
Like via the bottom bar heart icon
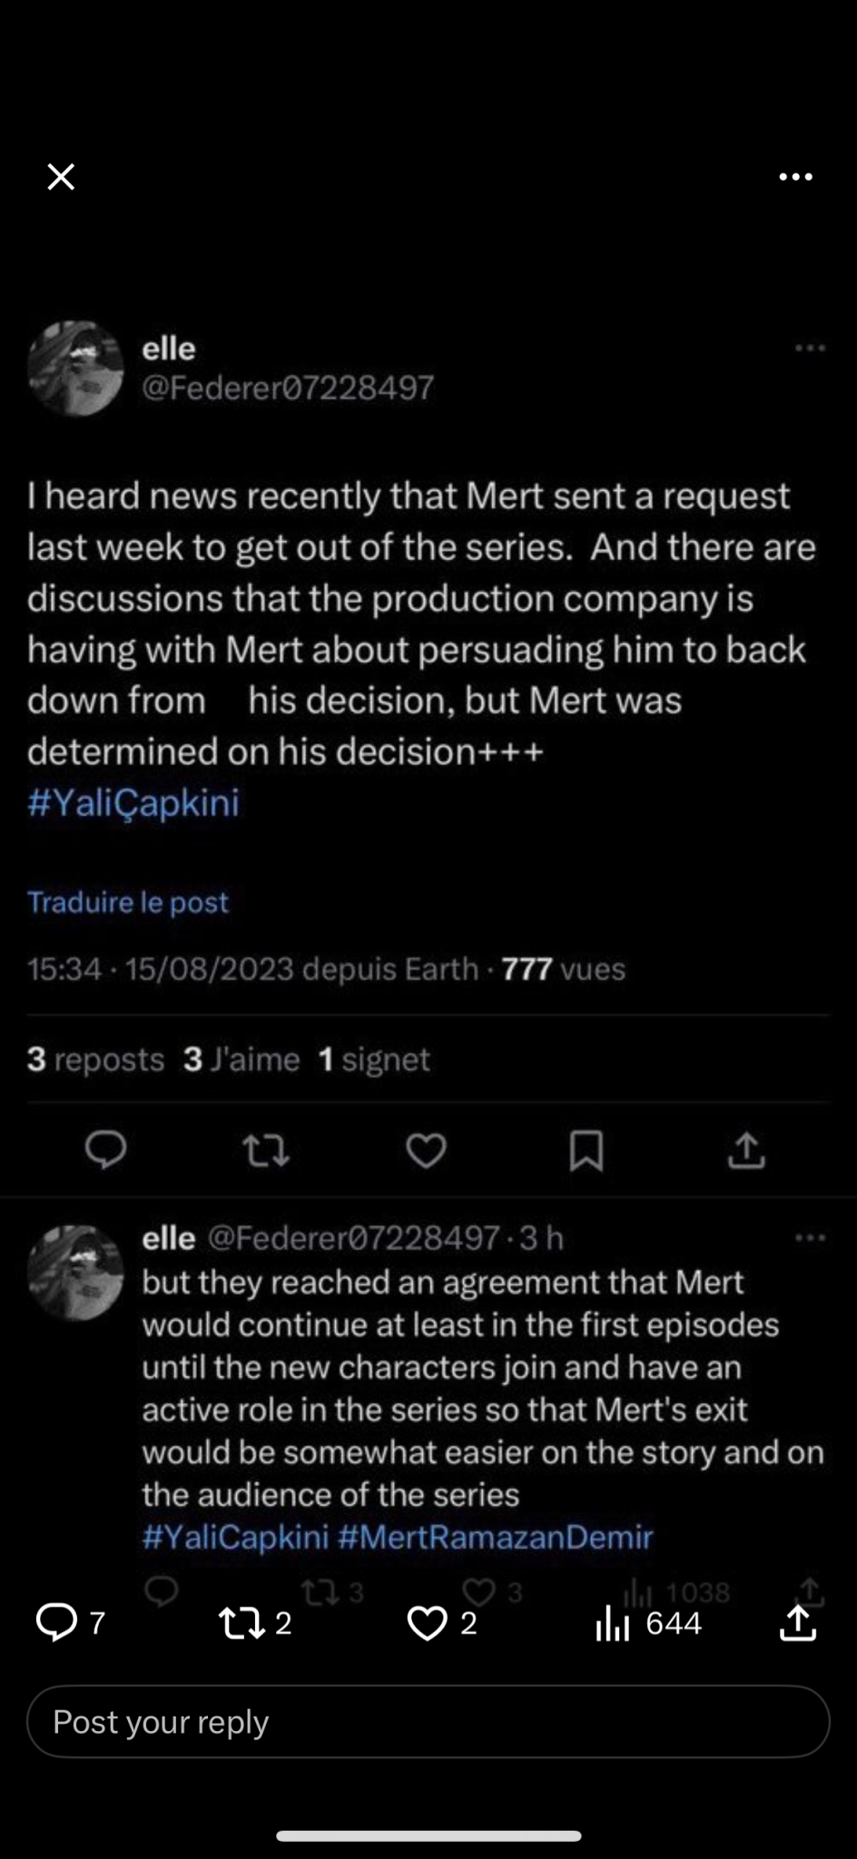point(427,1623)
